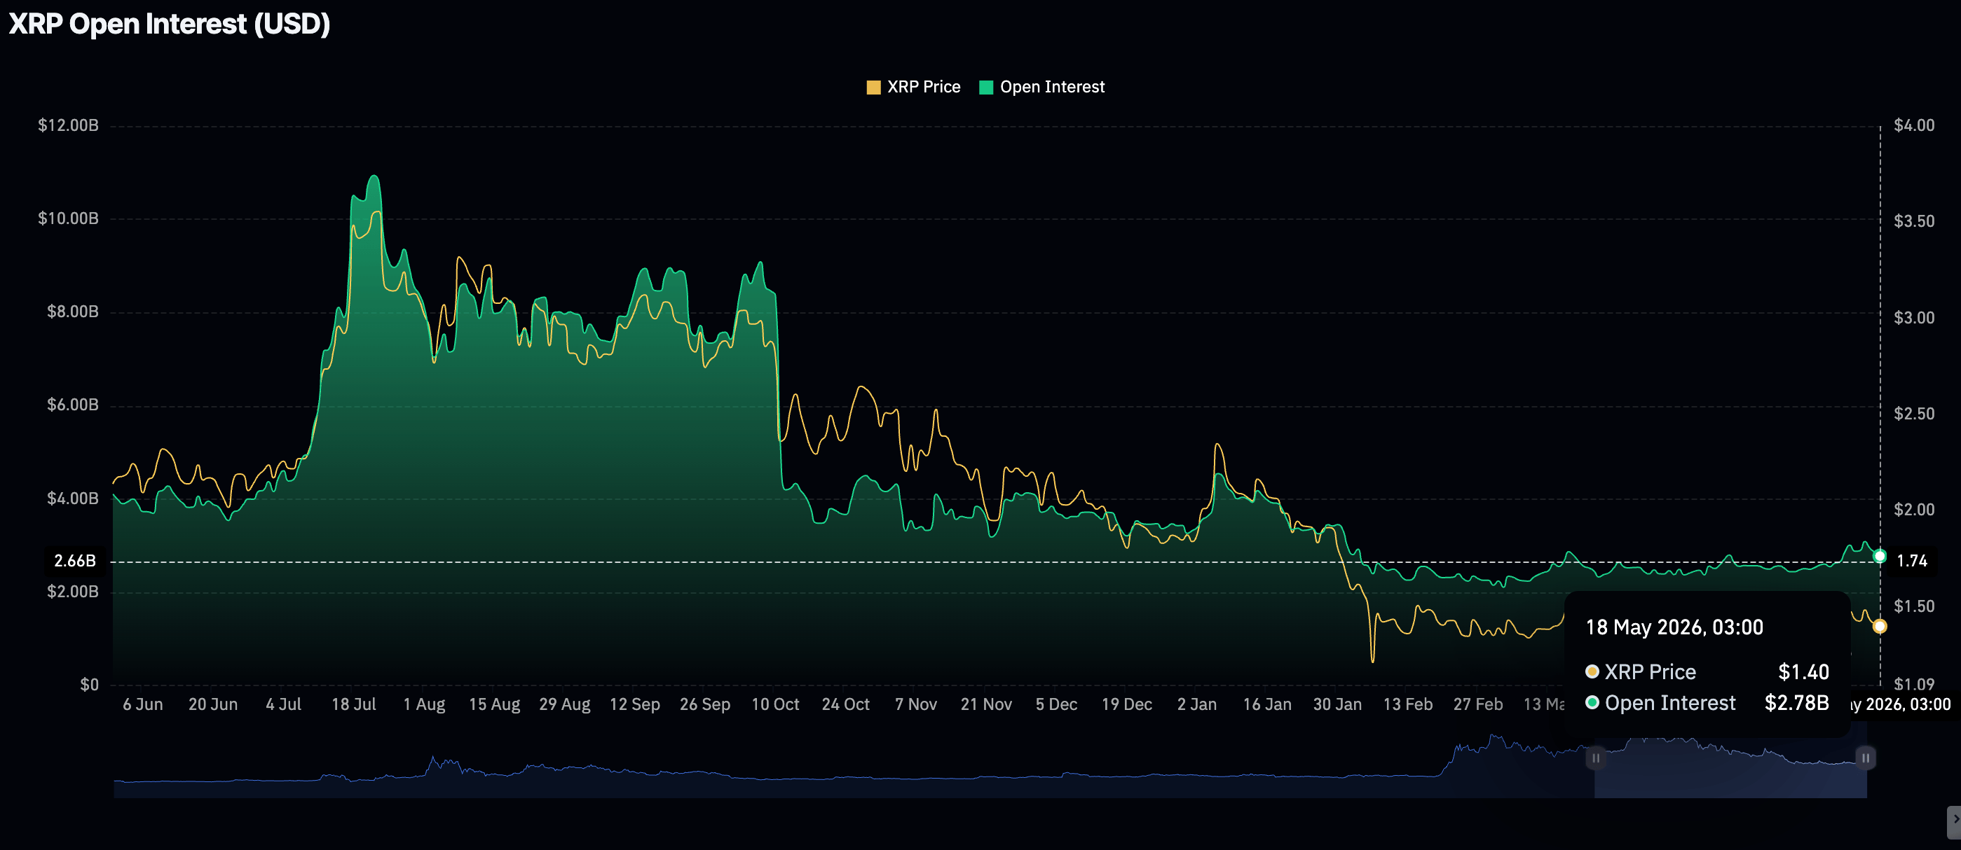Click the $1.09 right price axis label
This screenshot has height=850, width=1961.
[1914, 684]
